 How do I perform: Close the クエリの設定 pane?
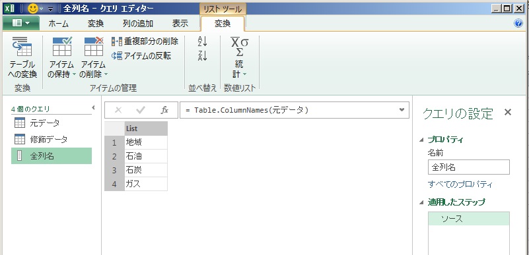click(x=508, y=113)
